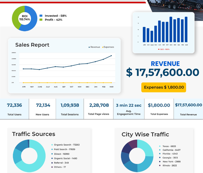Image resolution: width=203 pixels, height=173 pixels.
Task: Click the Texas - 6833 legend dot
Action: coord(160,146)
